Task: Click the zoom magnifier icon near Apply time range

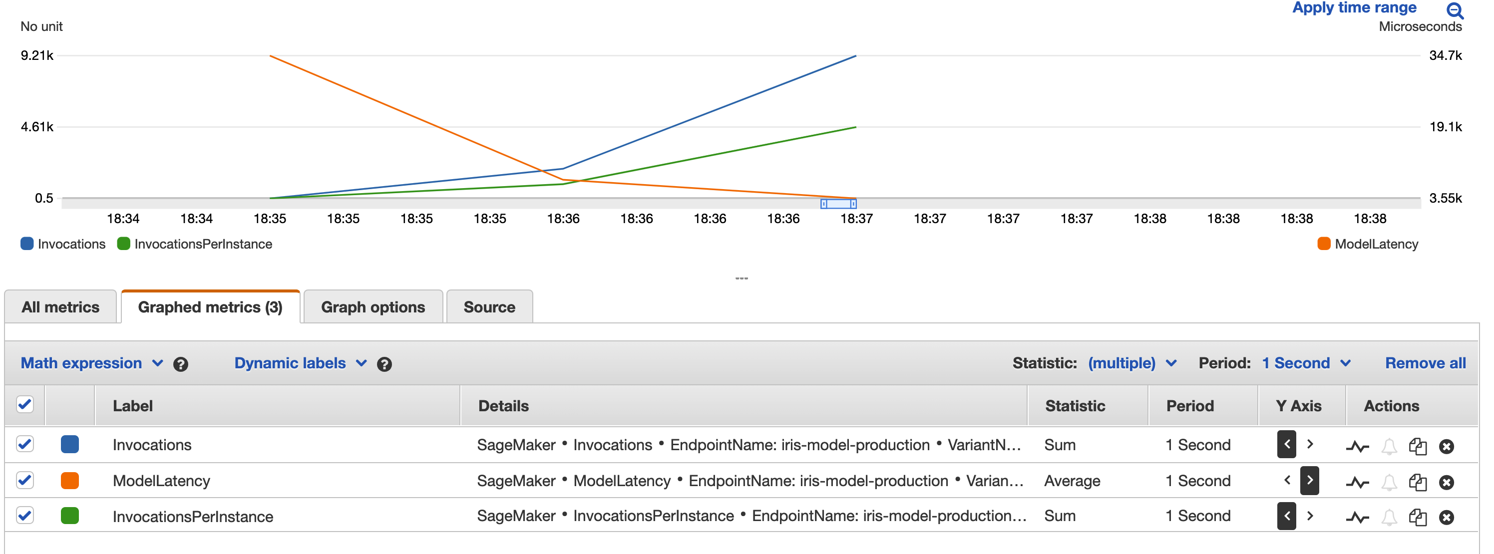Action: [1454, 10]
